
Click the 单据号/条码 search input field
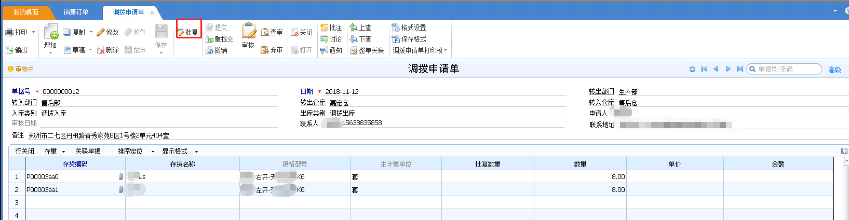(787, 69)
